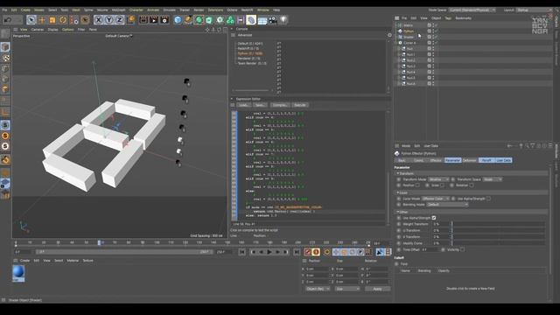Click the Matrix object icon in Object Manager

401,25
